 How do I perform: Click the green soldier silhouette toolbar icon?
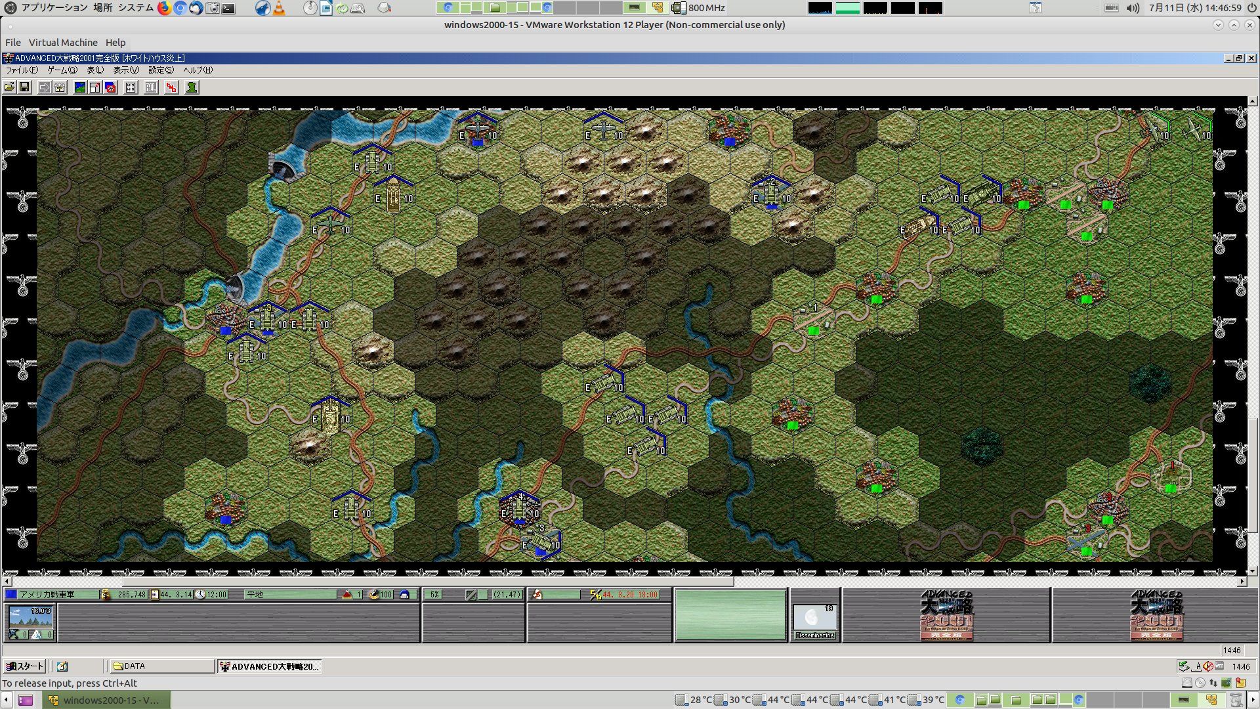pyautogui.click(x=192, y=87)
